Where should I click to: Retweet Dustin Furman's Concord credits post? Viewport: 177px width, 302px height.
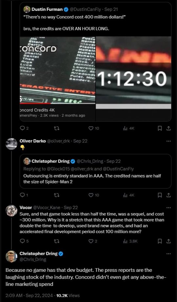click(56, 128)
